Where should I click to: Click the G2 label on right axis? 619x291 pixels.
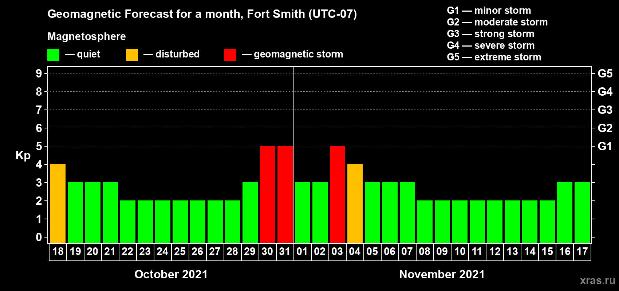tap(605, 128)
